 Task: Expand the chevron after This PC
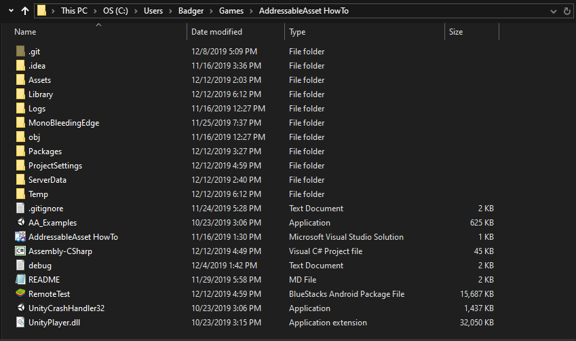(96, 11)
